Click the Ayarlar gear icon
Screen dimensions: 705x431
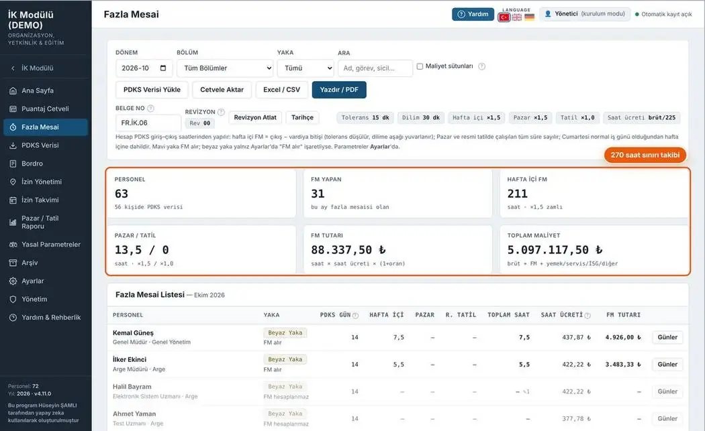pyautogui.click(x=13, y=281)
